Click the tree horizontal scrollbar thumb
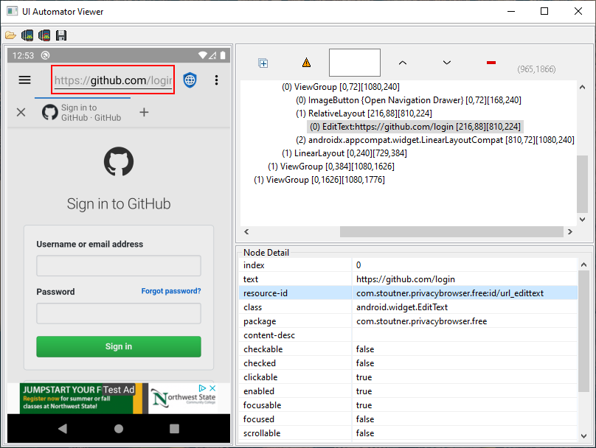The height and width of the screenshot is (448, 596). point(451,232)
